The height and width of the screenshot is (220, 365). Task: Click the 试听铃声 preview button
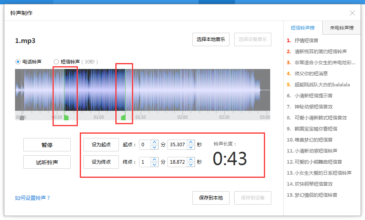[47, 162]
